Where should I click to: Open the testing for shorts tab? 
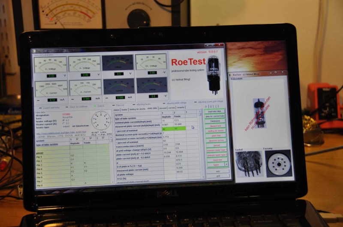click(137, 109)
